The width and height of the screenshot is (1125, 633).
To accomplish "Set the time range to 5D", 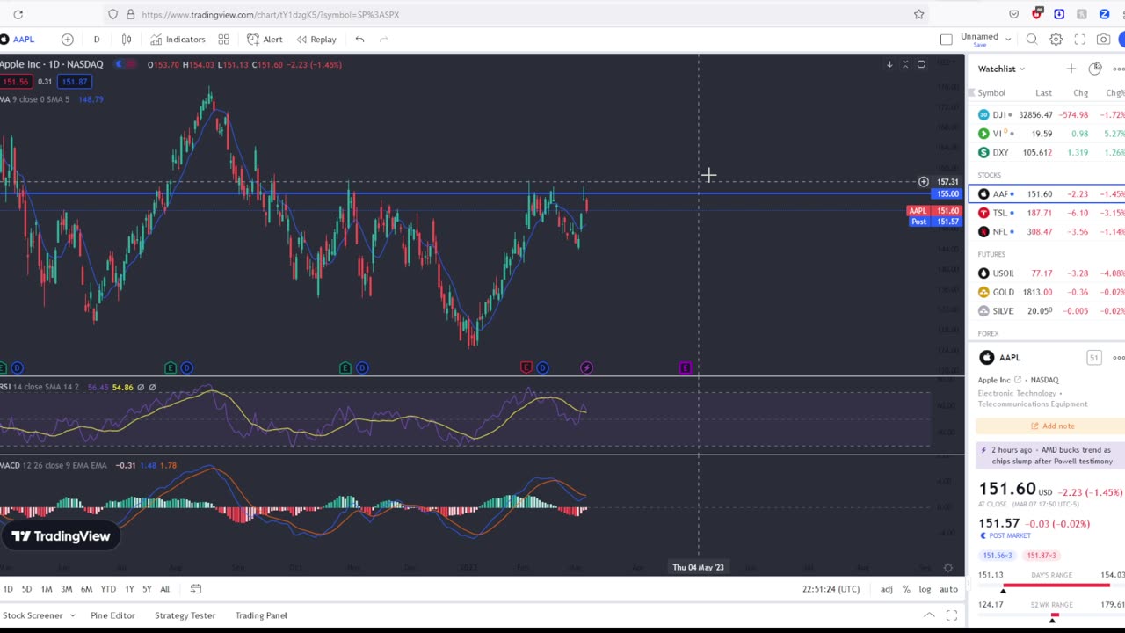I will [26, 589].
